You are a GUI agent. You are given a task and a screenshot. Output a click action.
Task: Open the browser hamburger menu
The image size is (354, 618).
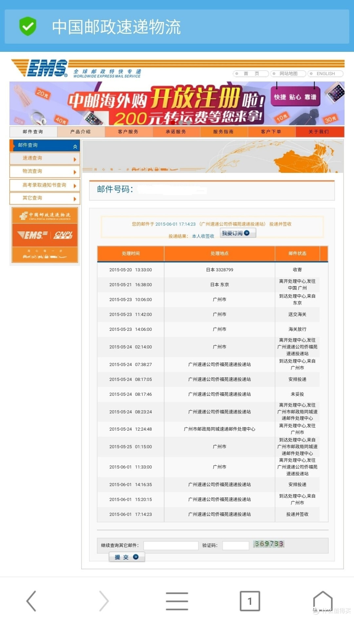click(177, 601)
